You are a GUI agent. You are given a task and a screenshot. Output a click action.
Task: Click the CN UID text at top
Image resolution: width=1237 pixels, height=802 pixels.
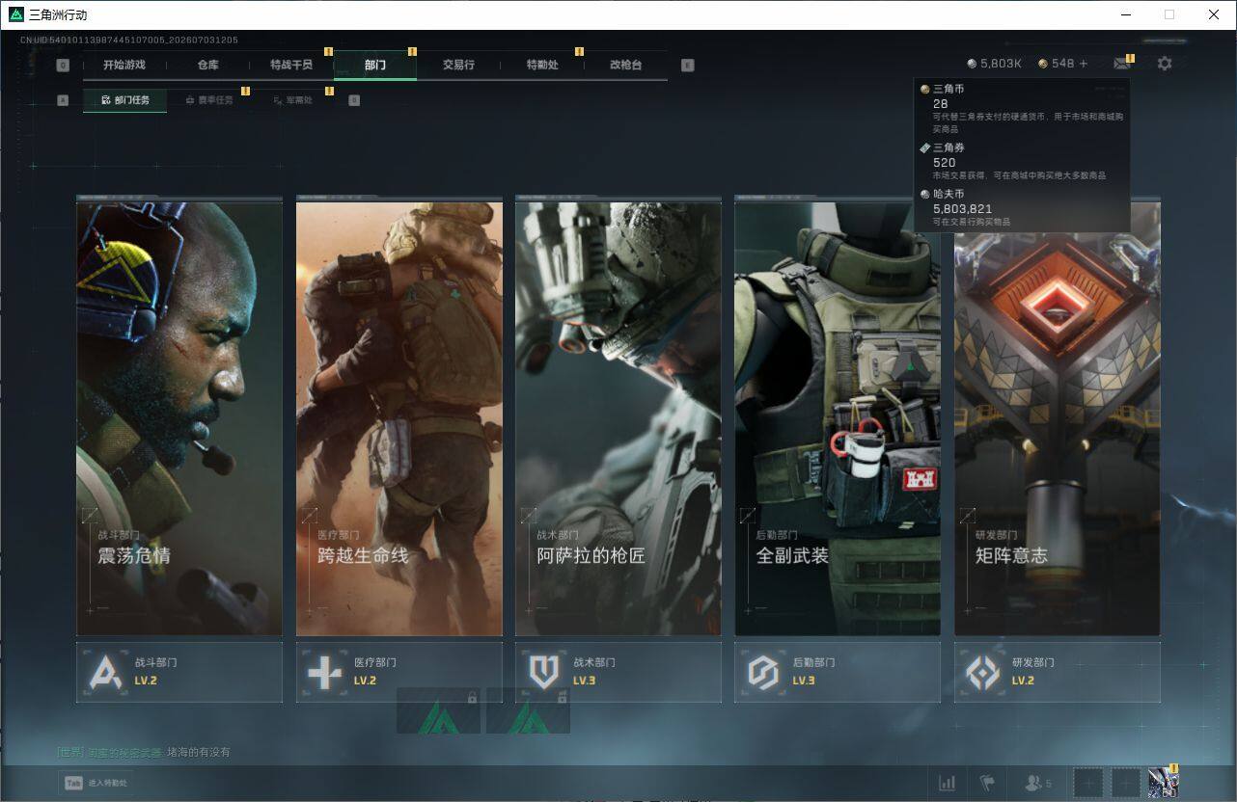click(129, 40)
